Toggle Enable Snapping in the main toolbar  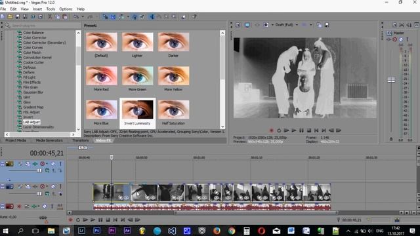click(x=105, y=16)
